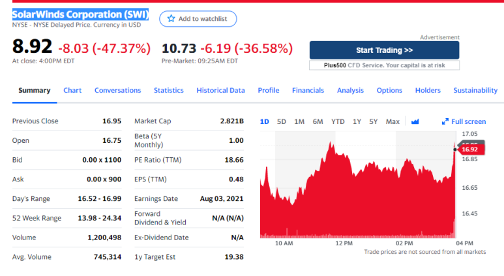Select the 6M chart range
The width and height of the screenshot is (504, 276).
tap(318, 121)
